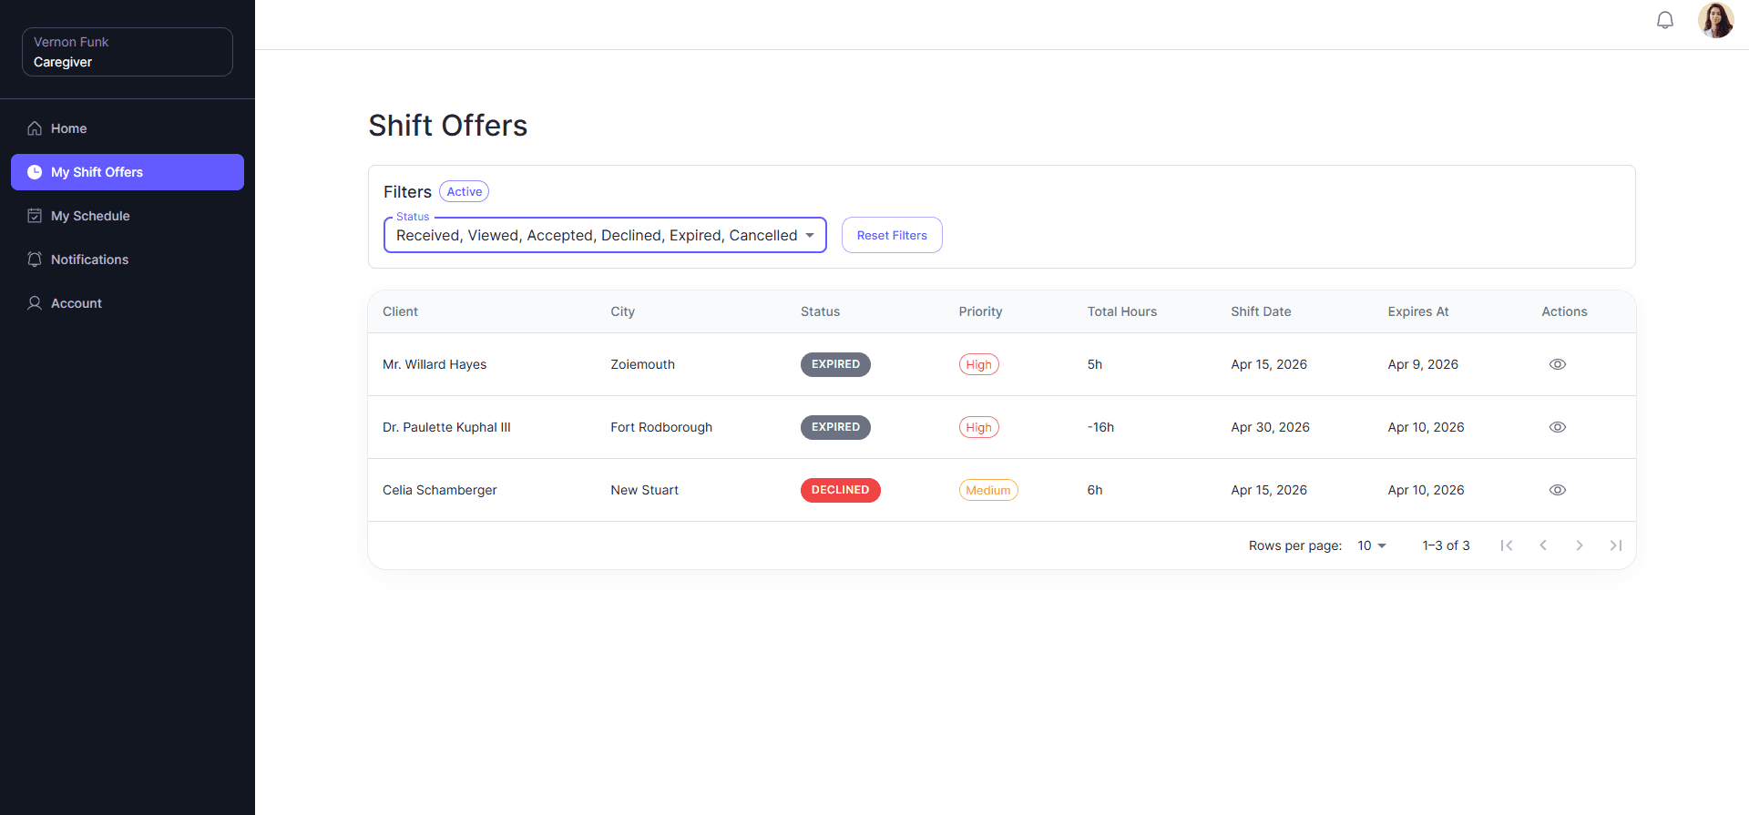Image resolution: width=1749 pixels, height=815 pixels.
Task: Click EXPIRED badge in Willard Hayes row
Action: tap(835, 364)
